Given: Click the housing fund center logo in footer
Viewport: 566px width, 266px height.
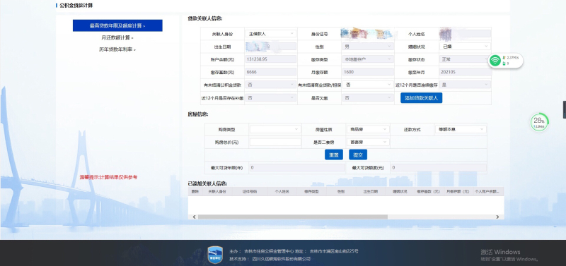Looking at the screenshot, I should pos(215,255).
